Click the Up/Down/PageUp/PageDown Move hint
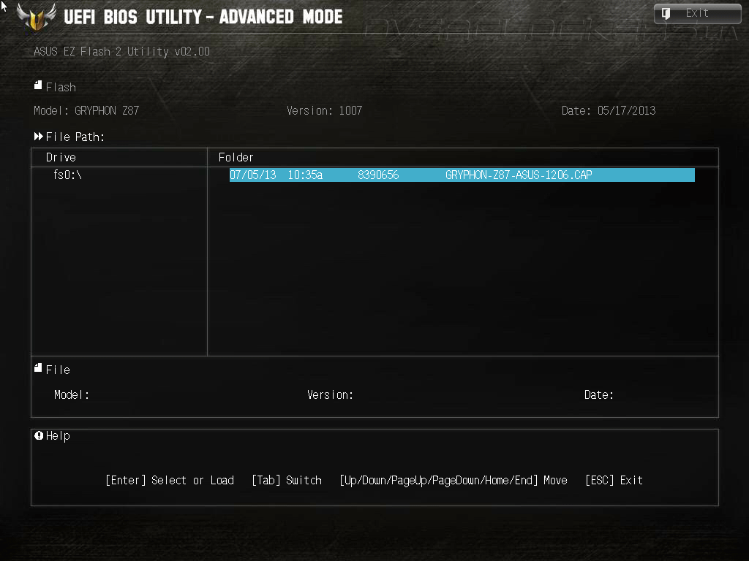Image resolution: width=749 pixels, height=561 pixels. (x=453, y=480)
